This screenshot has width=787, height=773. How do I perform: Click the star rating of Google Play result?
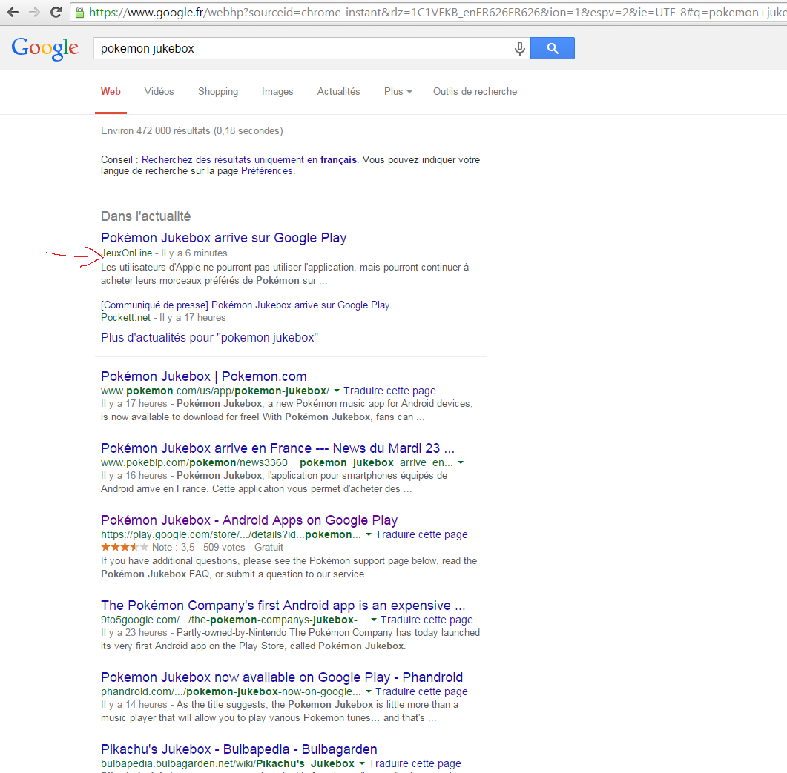125,547
